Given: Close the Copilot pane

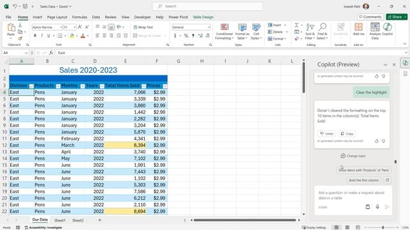Looking at the screenshot, I should [x=394, y=65].
